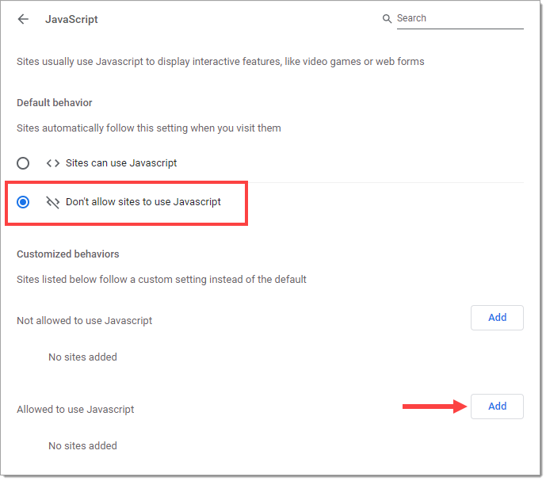Click the description about interactive features and web forms
The width and height of the screenshot is (546, 481).
point(220,62)
